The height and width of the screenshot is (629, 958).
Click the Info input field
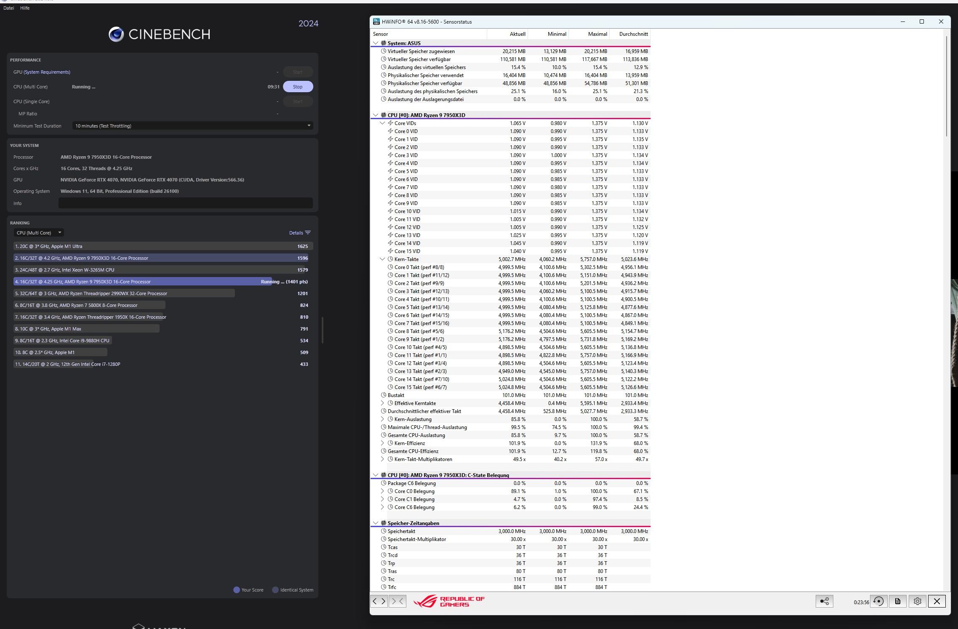click(x=185, y=203)
